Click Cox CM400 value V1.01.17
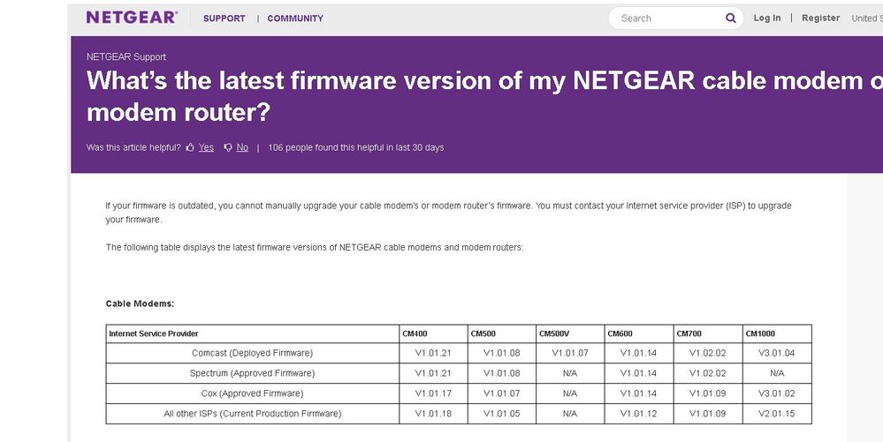Image resolution: width=883 pixels, height=442 pixels. [433, 393]
